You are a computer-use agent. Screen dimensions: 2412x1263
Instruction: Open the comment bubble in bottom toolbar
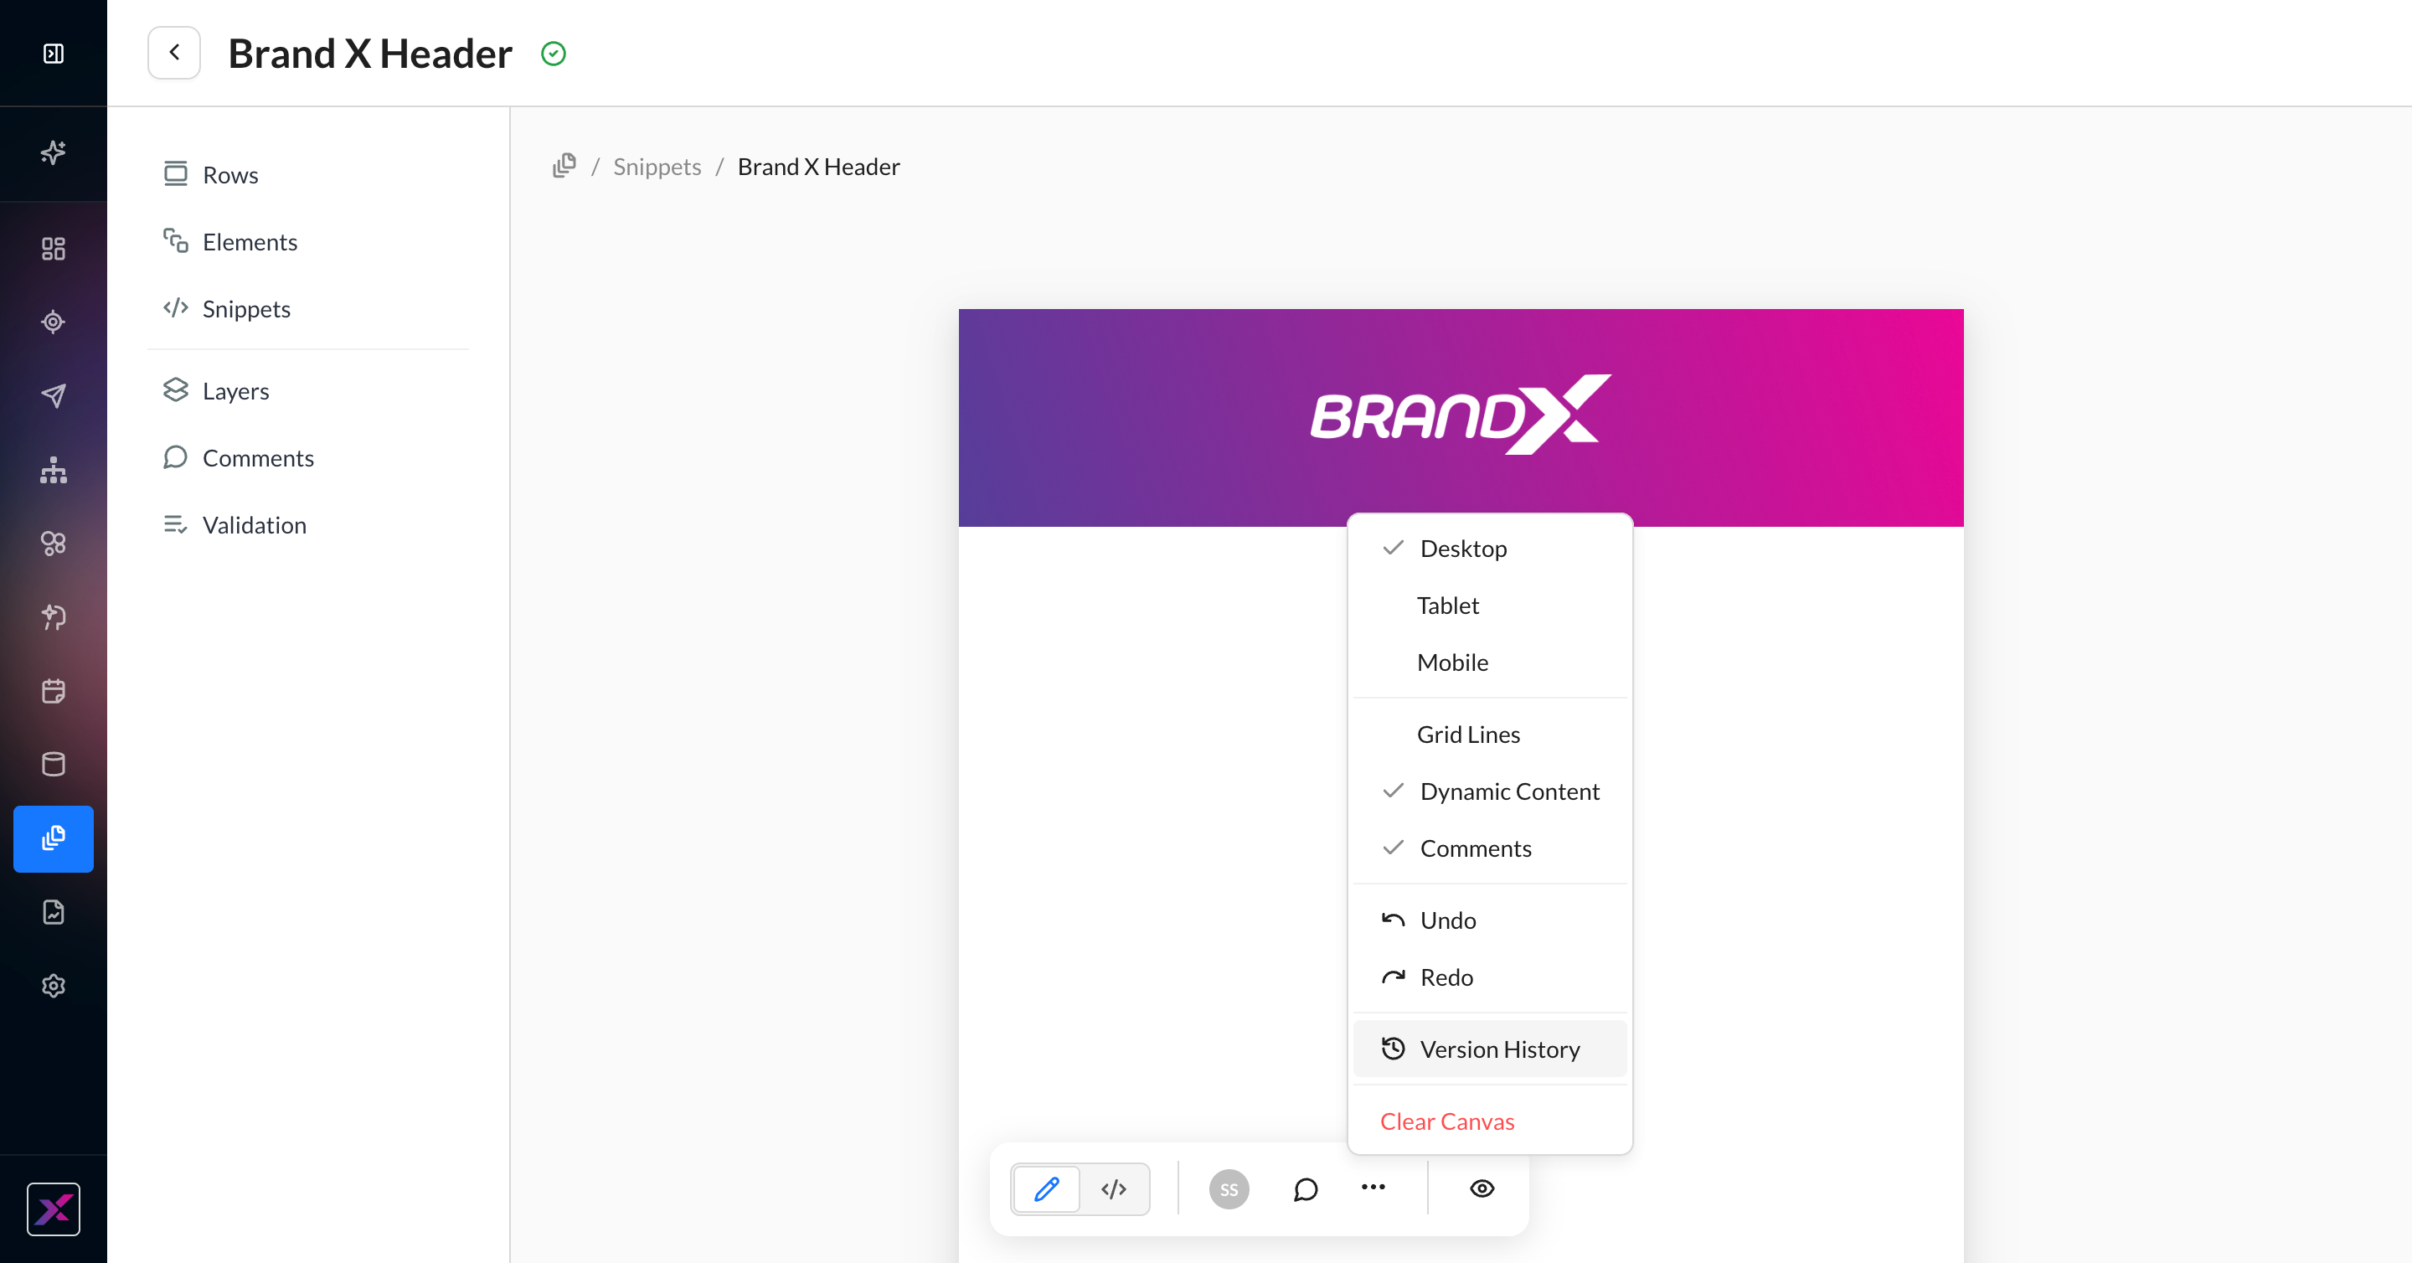point(1306,1189)
